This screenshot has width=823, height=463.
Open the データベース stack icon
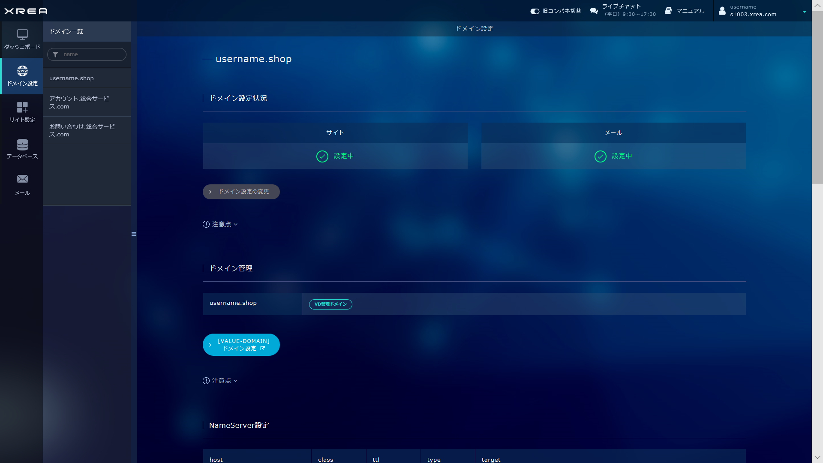(x=22, y=144)
